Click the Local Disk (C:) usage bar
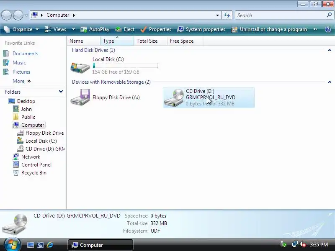The width and height of the screenshot is (335, 251). [125, 66]
